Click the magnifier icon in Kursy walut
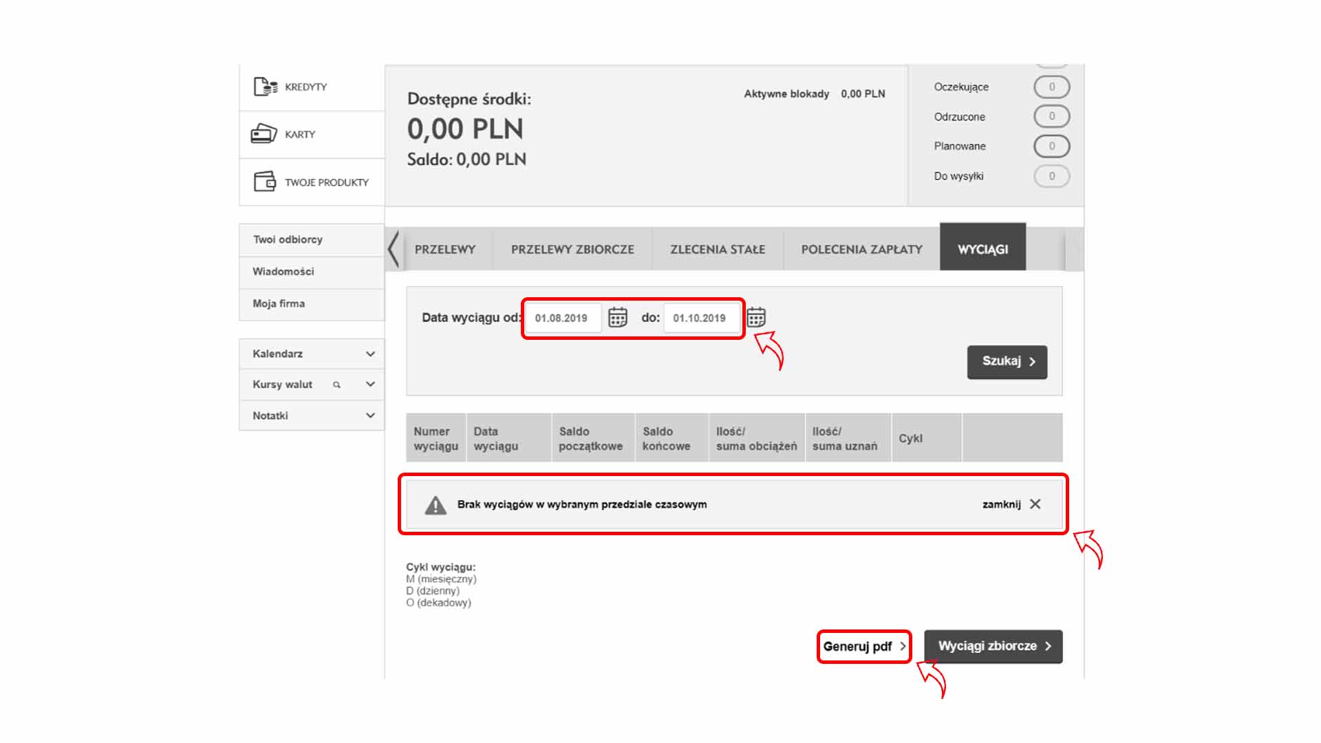The width and height of the screenshot is (1321, 743). (336, 385)
